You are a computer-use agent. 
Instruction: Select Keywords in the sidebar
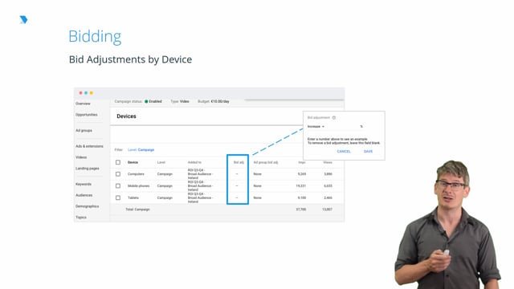pos(84,184)
